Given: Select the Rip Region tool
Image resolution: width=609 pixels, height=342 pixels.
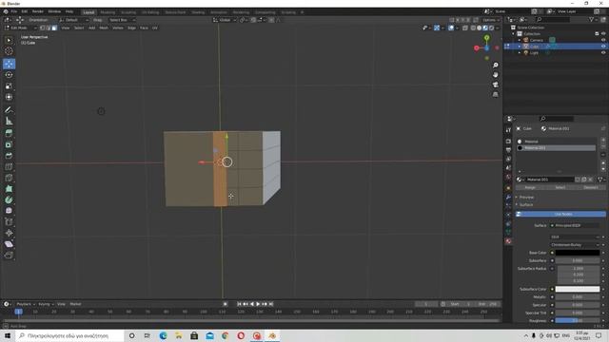Looking at the screenshot, I should [9, 256].
